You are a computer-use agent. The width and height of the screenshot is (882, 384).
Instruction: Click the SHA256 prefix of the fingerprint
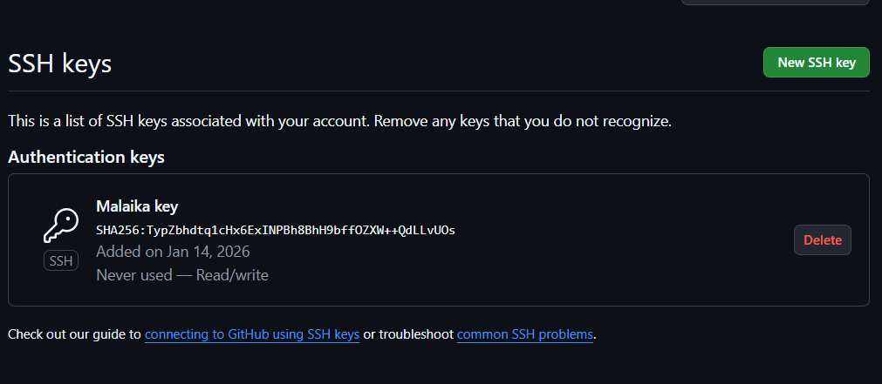click(x=117, y=230)
